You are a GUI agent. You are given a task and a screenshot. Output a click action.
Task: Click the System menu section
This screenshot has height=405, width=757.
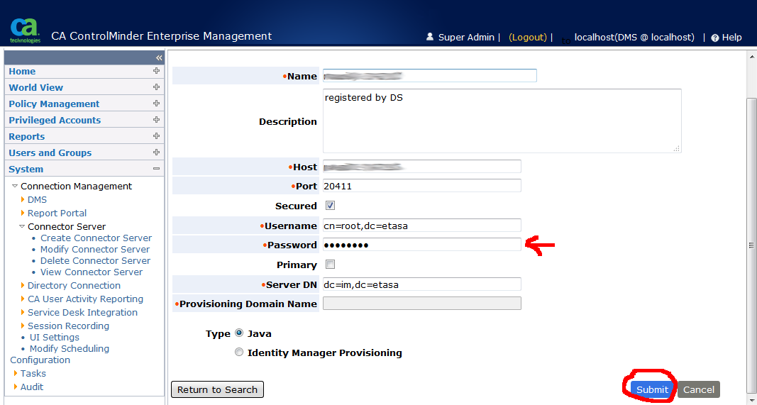[26, 169]
